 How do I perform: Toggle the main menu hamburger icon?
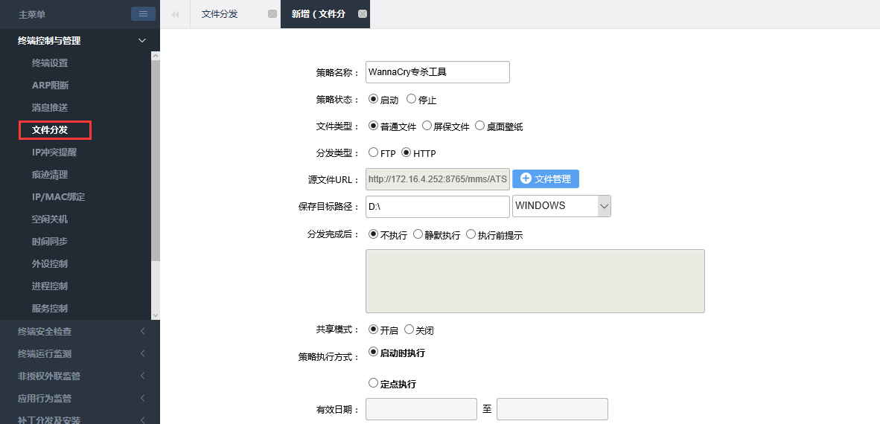click(x=143, y=13)
